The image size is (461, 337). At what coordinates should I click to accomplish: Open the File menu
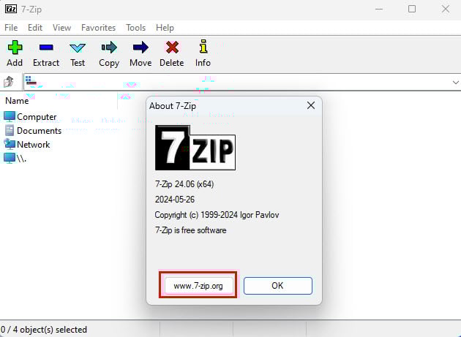coord(11,28)
